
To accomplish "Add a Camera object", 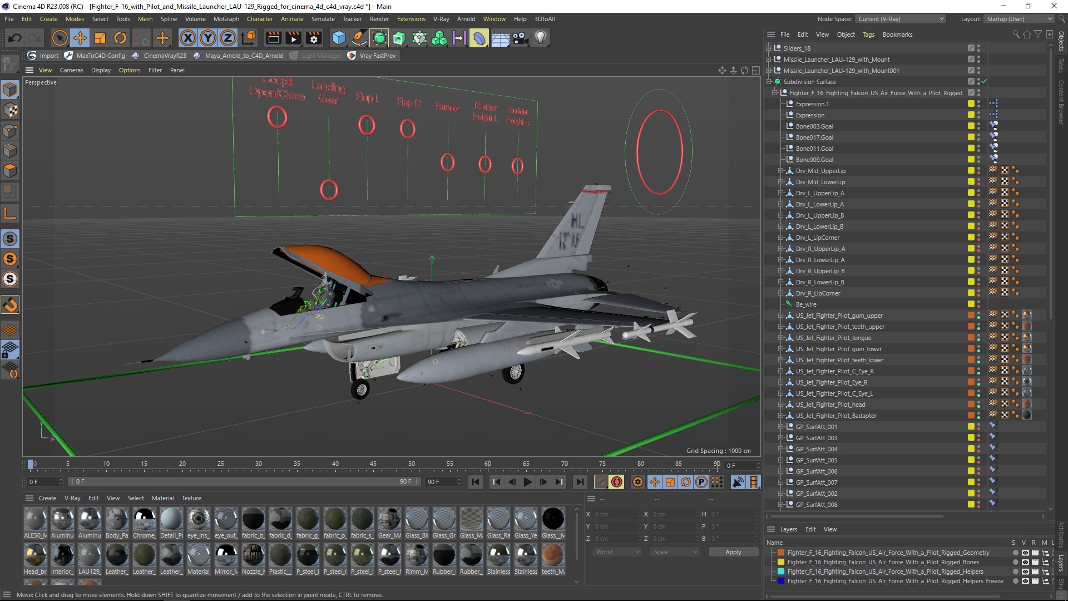I will coord(520,38).
